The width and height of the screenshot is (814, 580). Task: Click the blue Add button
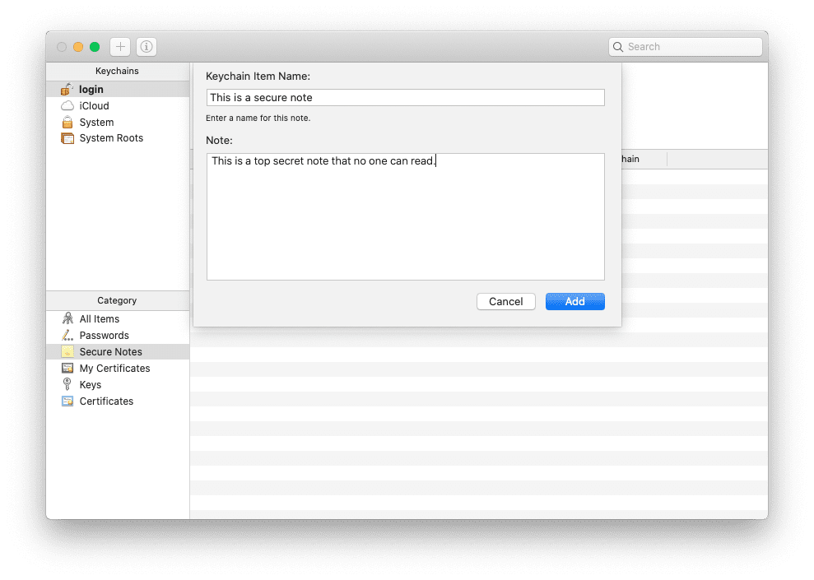coord(574,302)
